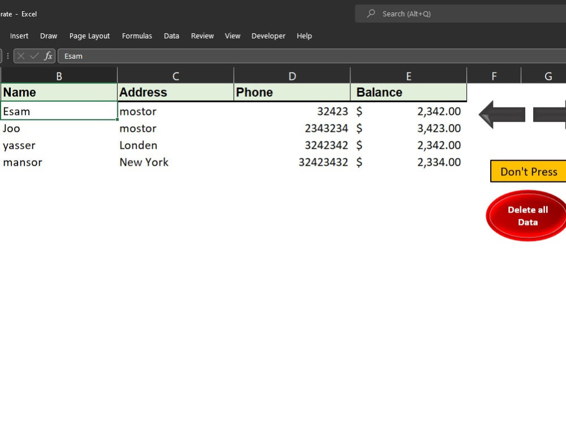This screenshot has height=424, width=566.
Task: Select the Balance header cell
Action: click(x=409, y=92)
